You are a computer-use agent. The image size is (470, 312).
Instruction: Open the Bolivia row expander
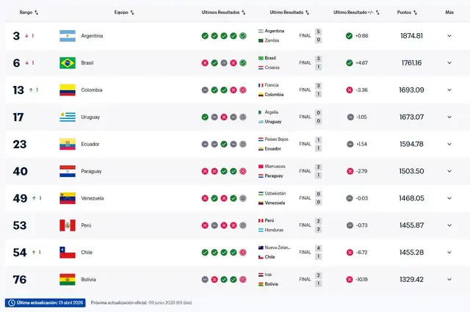pos(449,280)
